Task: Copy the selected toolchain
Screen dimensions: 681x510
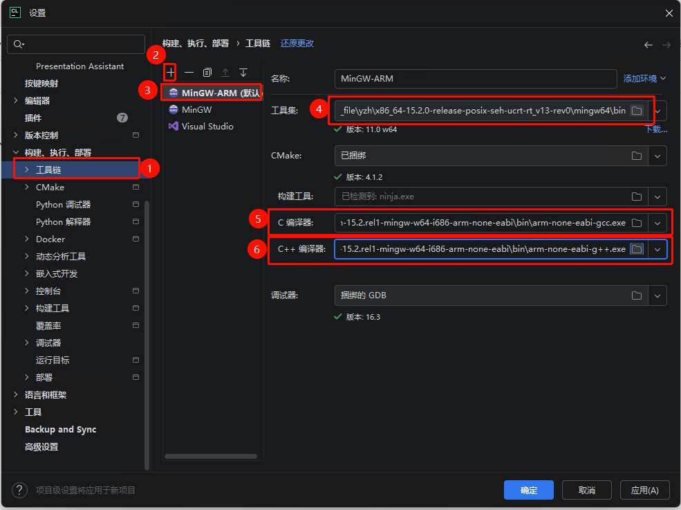Action: click(x=207, y=73)
